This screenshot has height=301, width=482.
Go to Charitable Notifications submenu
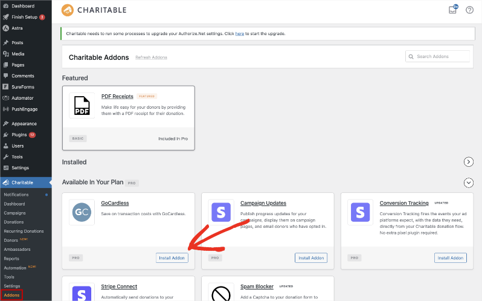(16, 195)
